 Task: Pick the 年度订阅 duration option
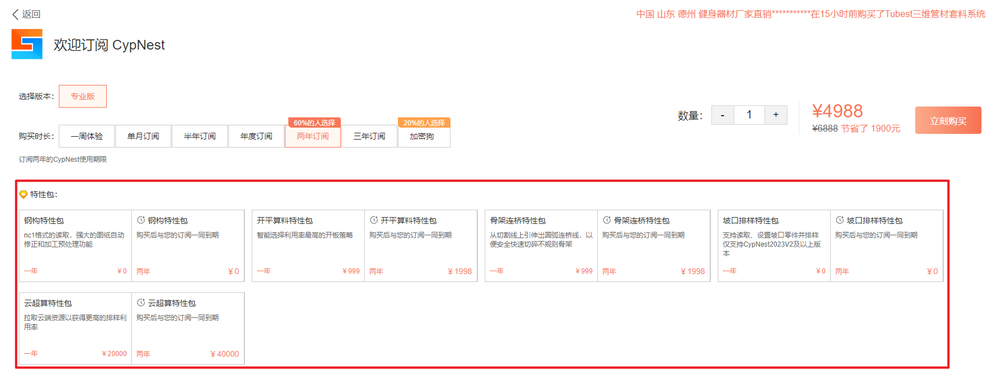point(256,136)
